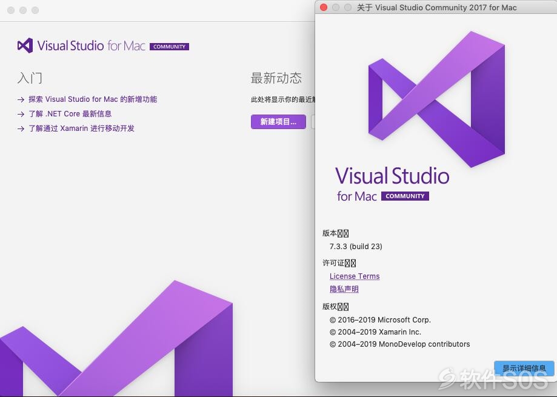Select © 2004–2019 MonoDevelop contributors text

point(399,344)
